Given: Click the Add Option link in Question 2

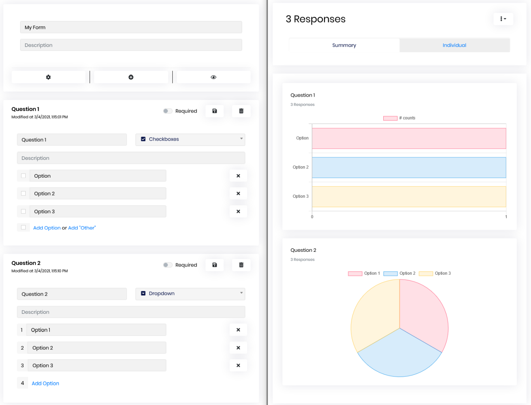Looking at the screenshot, I should click(x=45, y=383).
